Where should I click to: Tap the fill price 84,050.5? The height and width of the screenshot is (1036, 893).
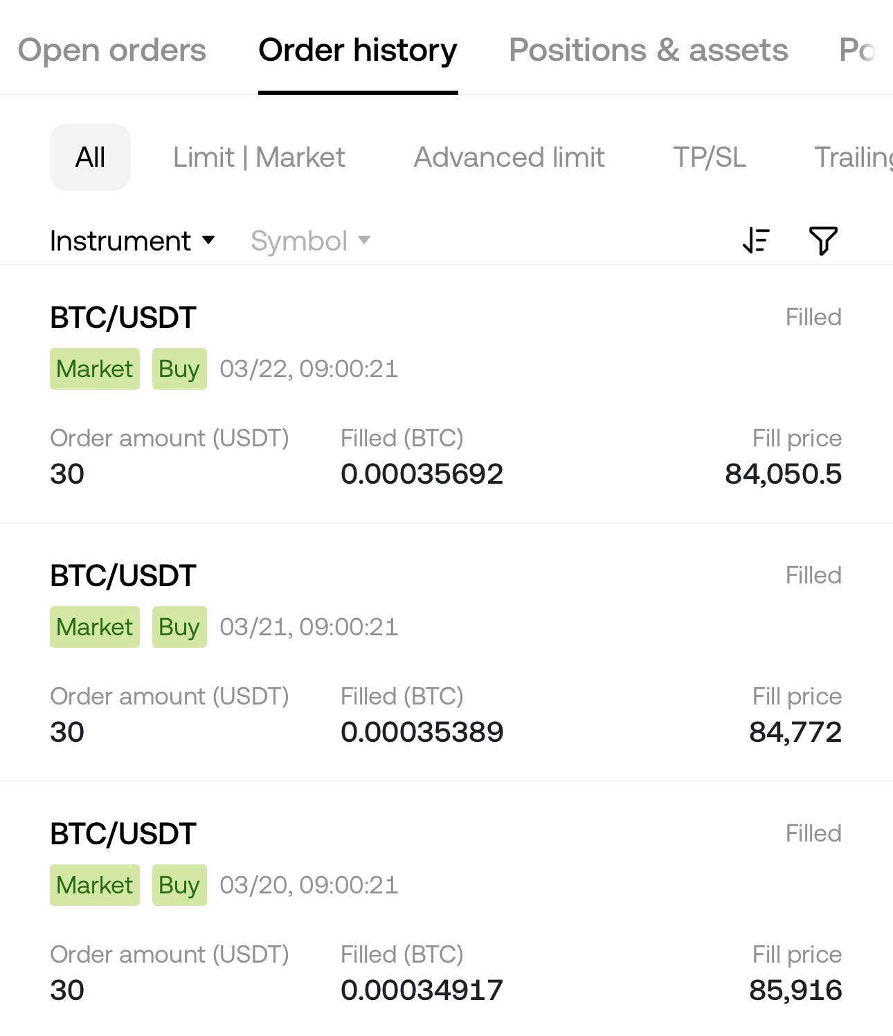click(783, 474)
